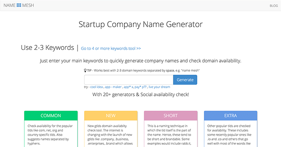The image size is (281, 147).
Task: Click the Generate button
Action: click(185, 80)
